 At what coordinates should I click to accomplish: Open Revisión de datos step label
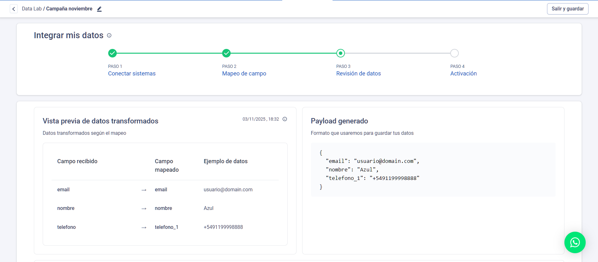pyautogui.click(x=358, y=74)
